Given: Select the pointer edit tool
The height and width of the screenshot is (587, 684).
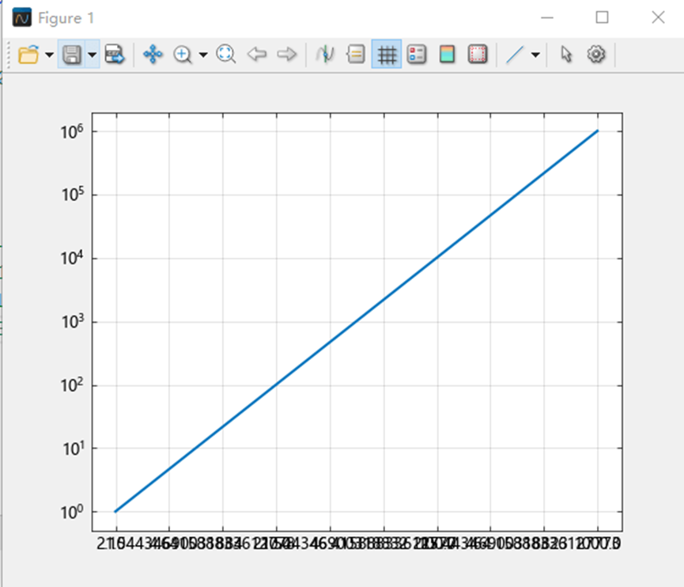Looking at the screenshot, I should pos(566,55).
